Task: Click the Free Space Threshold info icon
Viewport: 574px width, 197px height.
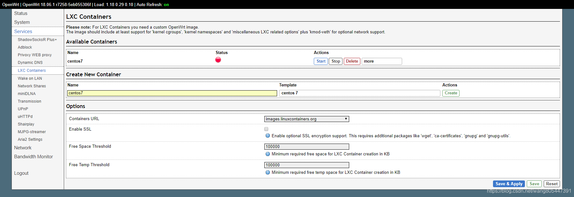Action: tap(268, 154)
